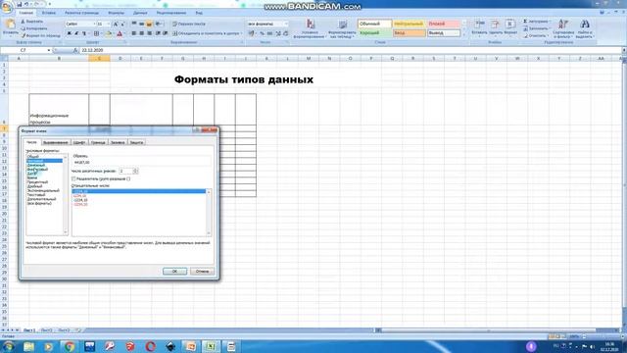Open the Защита tab of Format Cells

(136, 142)
